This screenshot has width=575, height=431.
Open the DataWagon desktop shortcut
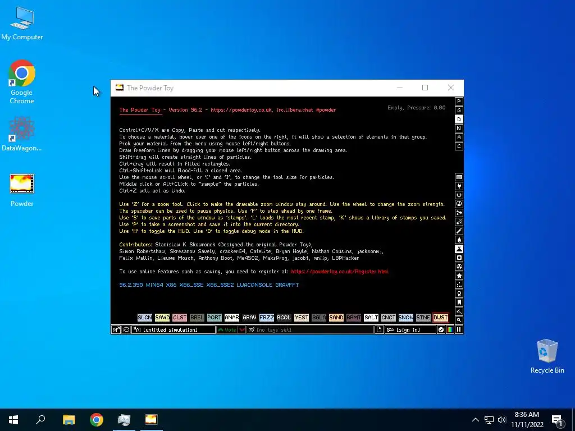(22, 134)
